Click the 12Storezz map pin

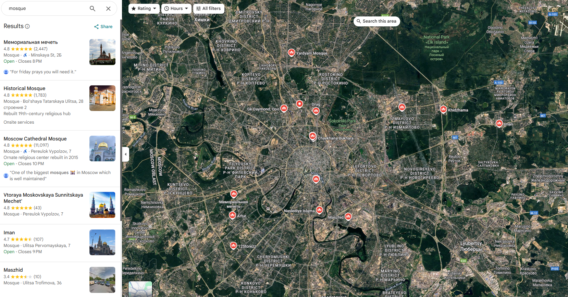pos(233,245)
